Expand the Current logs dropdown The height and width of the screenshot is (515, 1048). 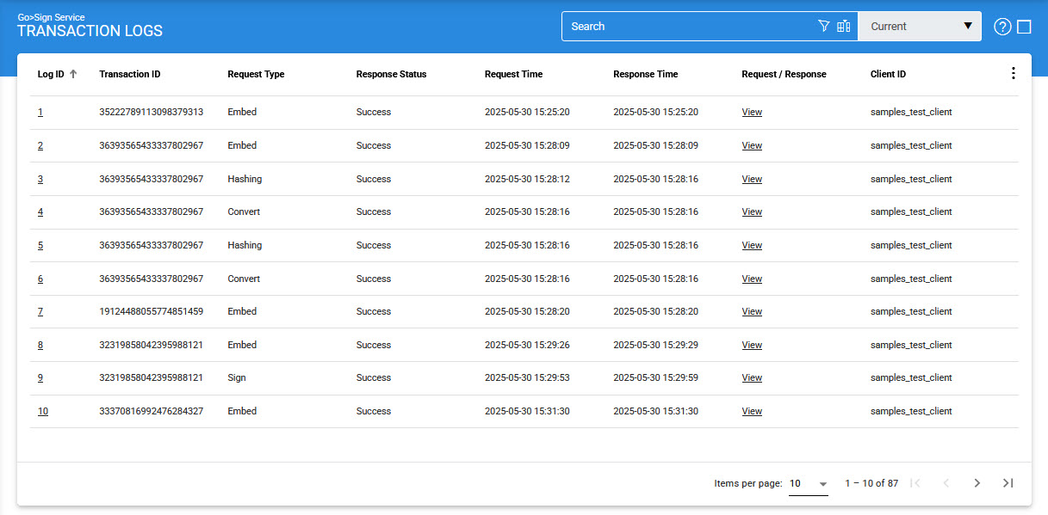tap(920, 27)
